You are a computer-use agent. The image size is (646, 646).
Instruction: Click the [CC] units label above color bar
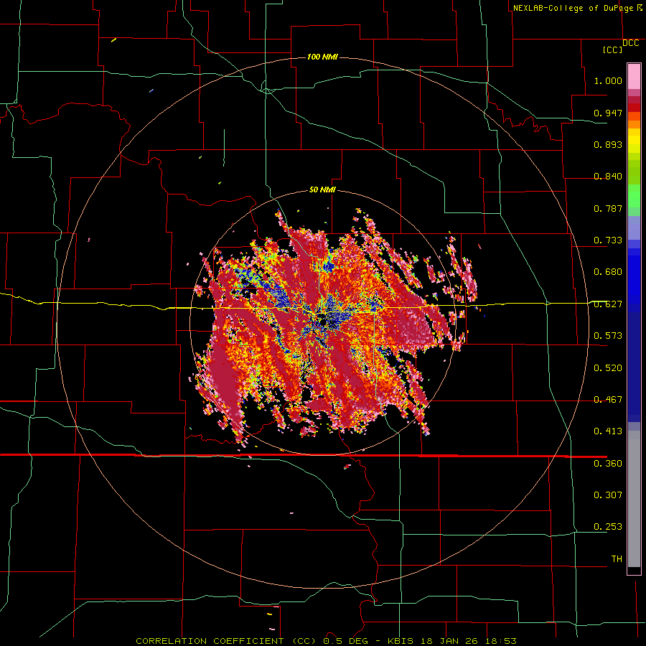point(613,50)
